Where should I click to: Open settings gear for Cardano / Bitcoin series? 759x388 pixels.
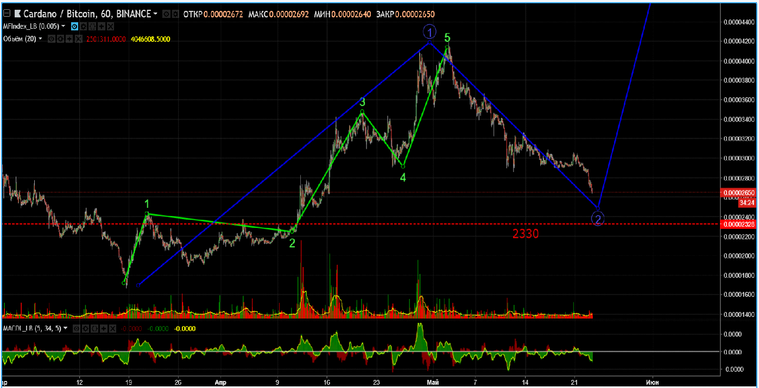pos(175,14)
